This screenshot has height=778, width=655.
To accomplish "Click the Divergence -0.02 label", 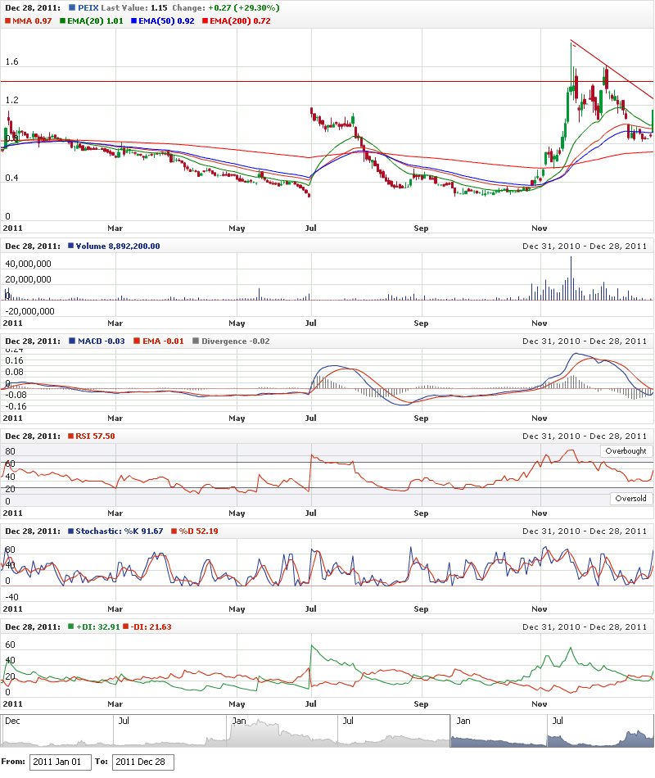I will pos(236,342).
